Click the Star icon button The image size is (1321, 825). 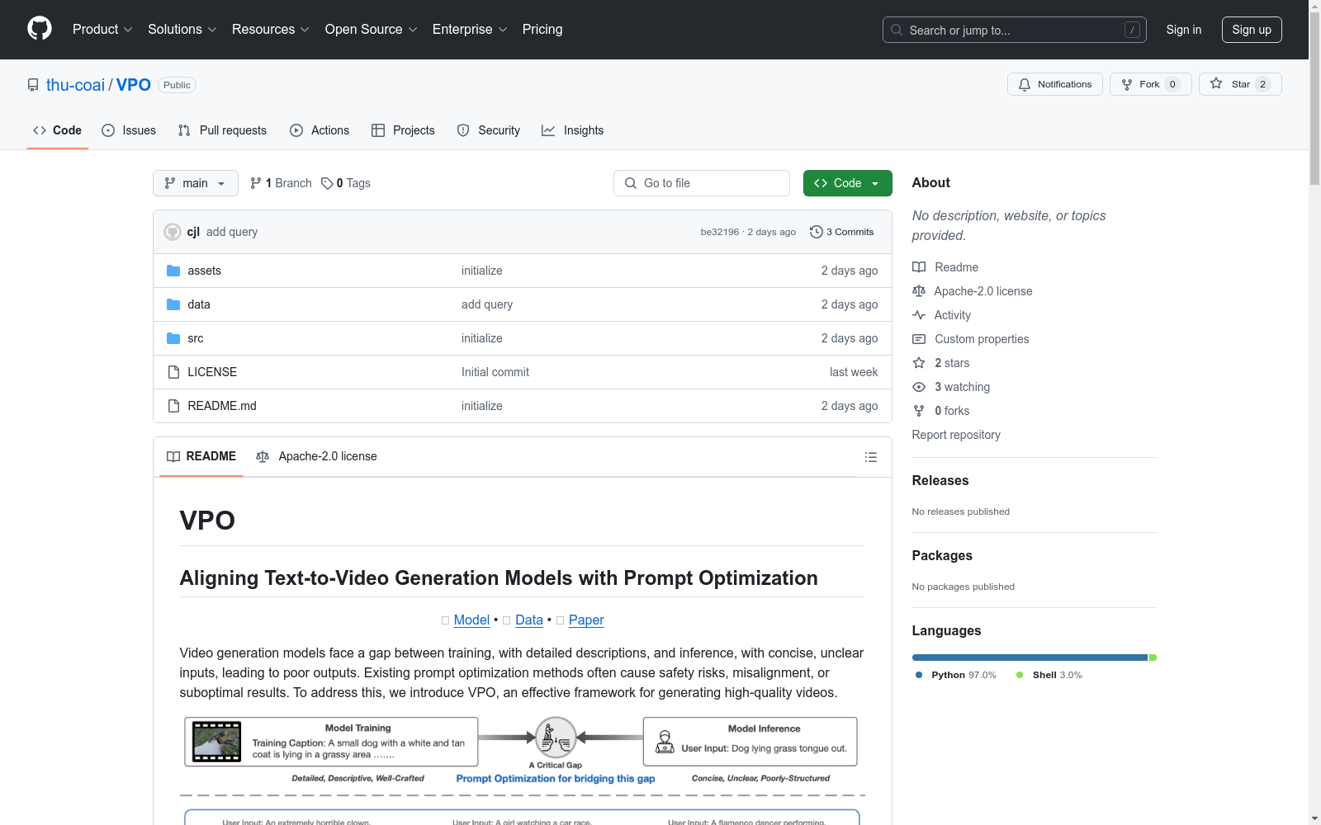click(x=1216, y=84)
